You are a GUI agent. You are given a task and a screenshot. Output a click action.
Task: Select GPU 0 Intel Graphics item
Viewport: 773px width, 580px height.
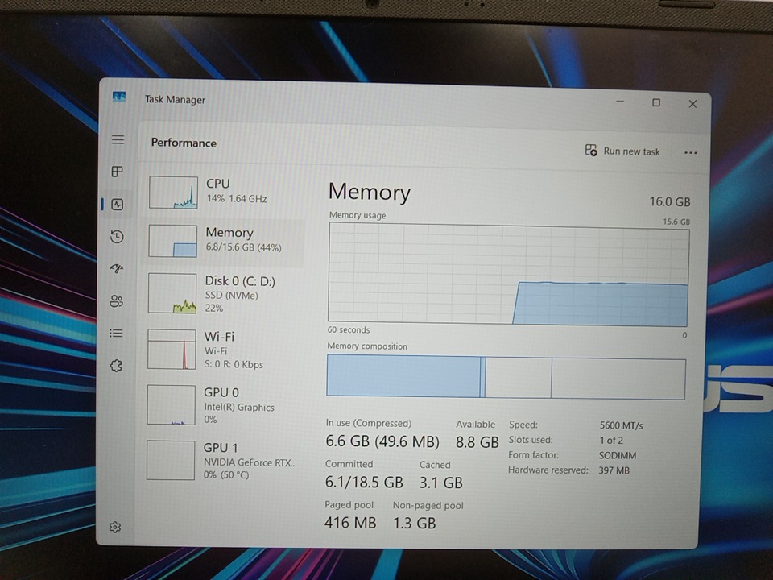225,405
